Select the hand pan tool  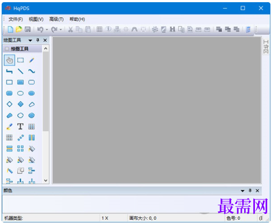click(x=9, y=60)
